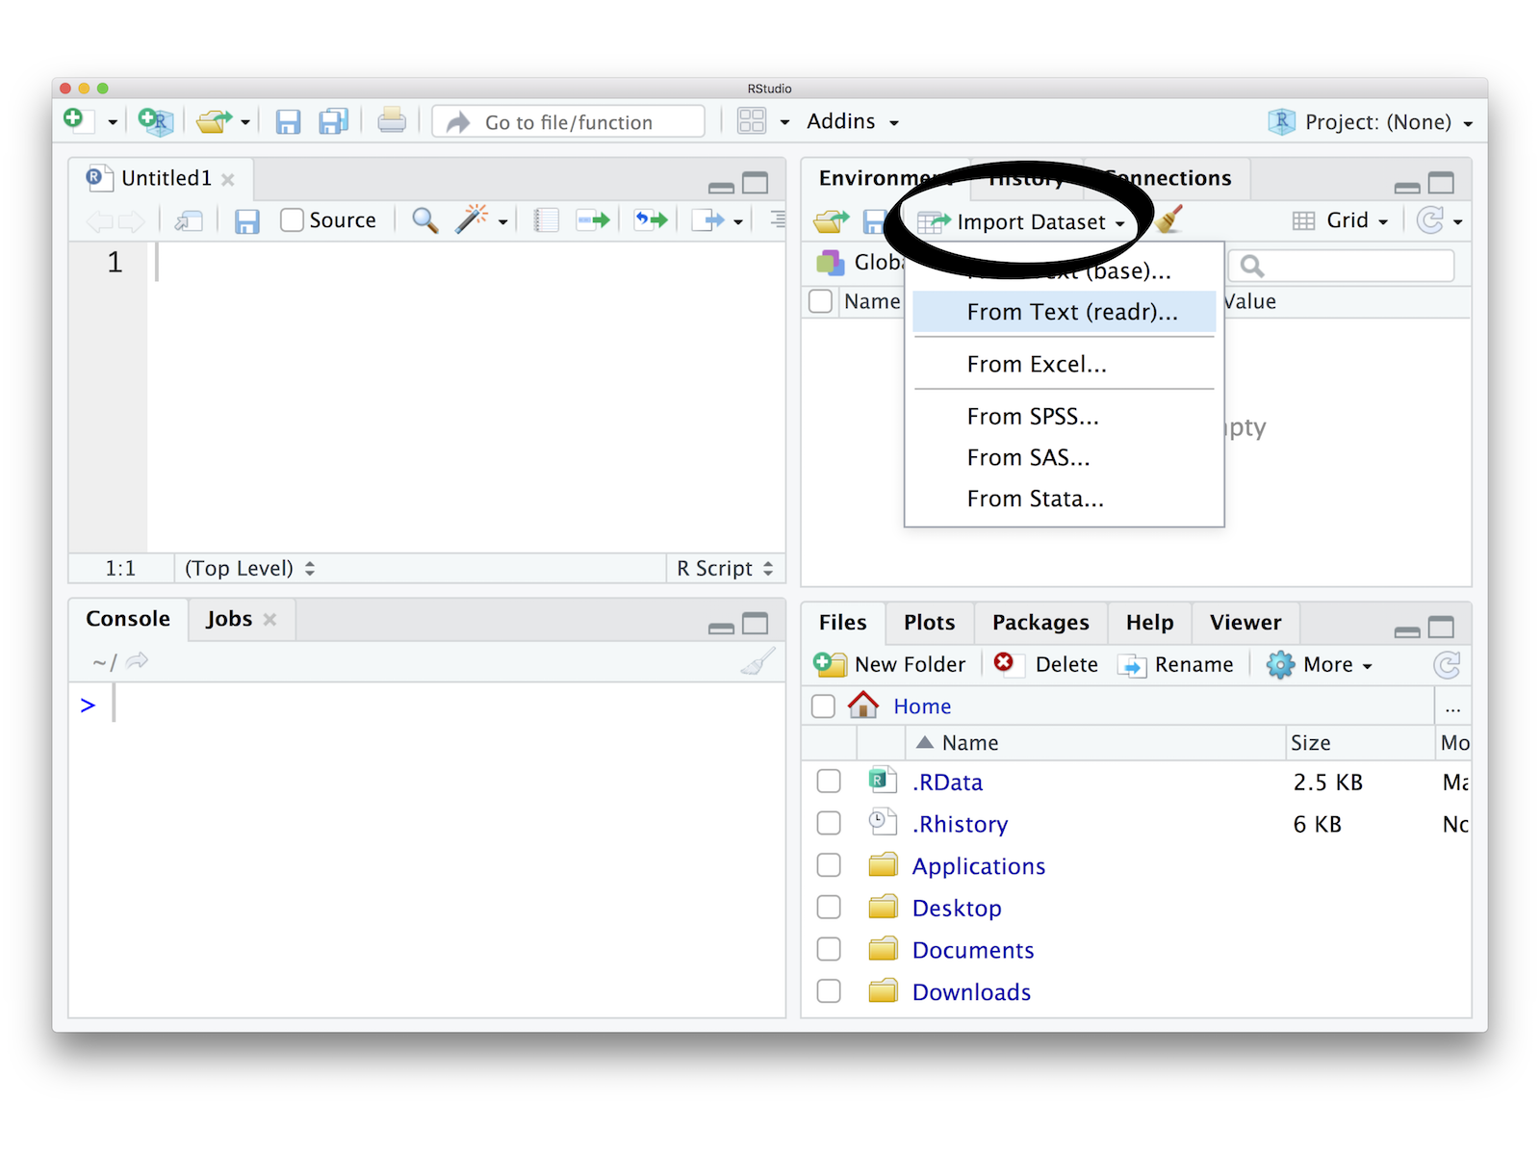Switch to the Packages tab
Viewport: 1540px width, 1155px height.
[1040, 623]
